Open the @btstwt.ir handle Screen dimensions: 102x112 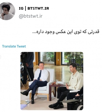[31, 16]
